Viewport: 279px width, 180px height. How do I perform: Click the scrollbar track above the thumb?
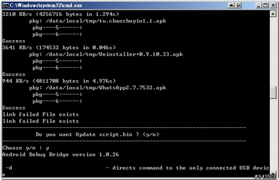[273, 51]
